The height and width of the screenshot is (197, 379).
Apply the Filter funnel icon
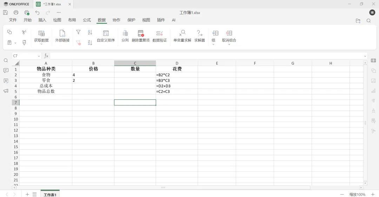pos(78,32)
